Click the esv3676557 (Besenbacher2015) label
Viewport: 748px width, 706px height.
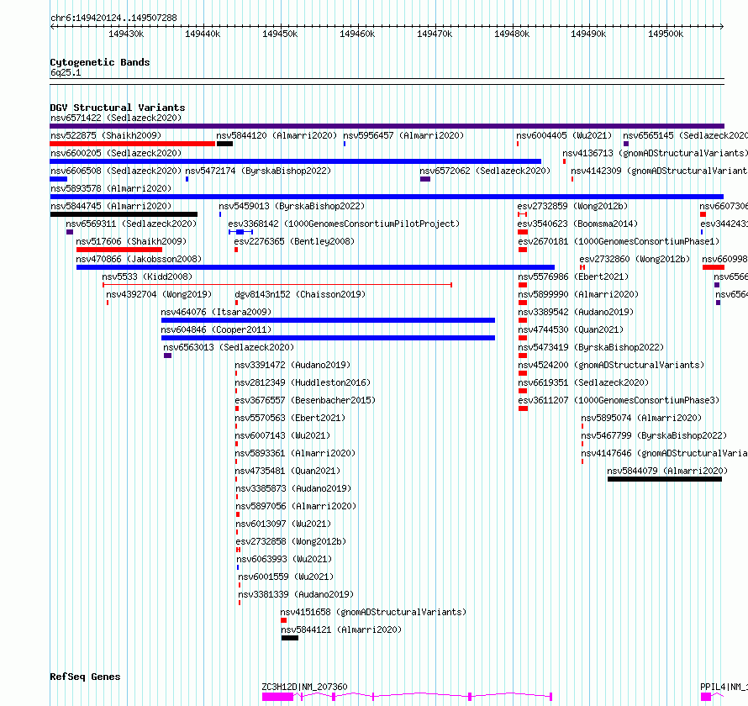point(305,400)
